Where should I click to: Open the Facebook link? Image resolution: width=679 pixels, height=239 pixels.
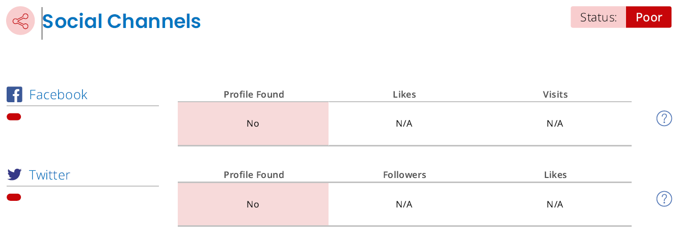[58, 95]
